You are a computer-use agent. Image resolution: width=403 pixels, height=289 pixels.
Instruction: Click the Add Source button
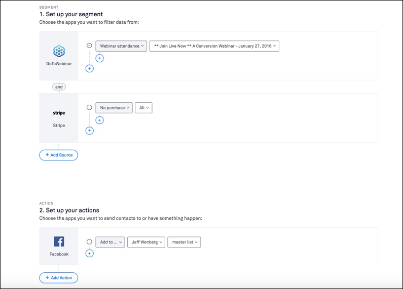pos(59,155)
